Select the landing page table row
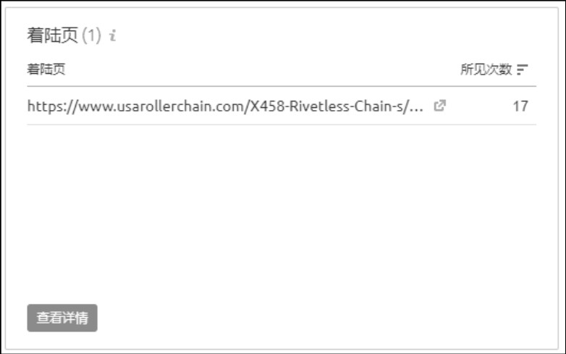Image resolution: width=566 pixels, height=354 pixels. pyautogui.click(x=282, y=106)
